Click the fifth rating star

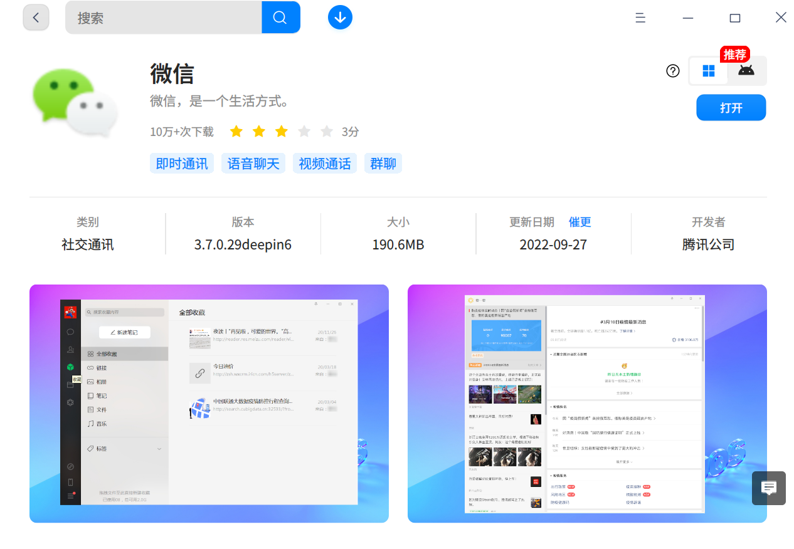[x=327, y=131]
